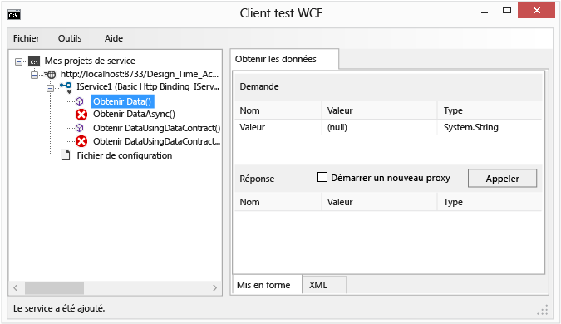
Task: Select Fichier de configuration in the tree
Action: point(125,155)
